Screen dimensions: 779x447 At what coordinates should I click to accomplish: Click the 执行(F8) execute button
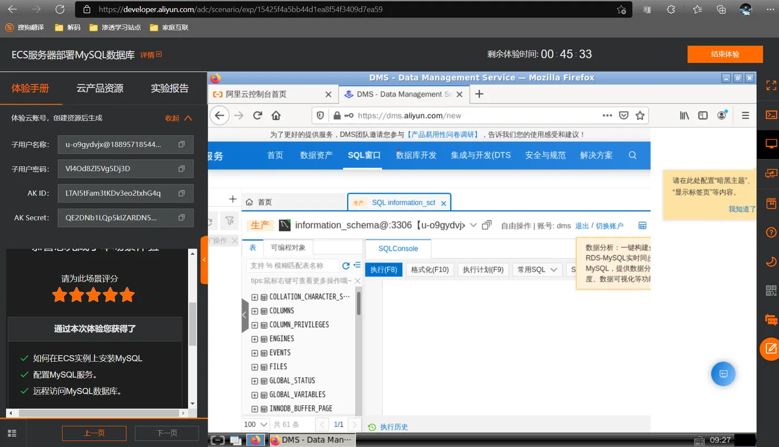coord(383,270)
